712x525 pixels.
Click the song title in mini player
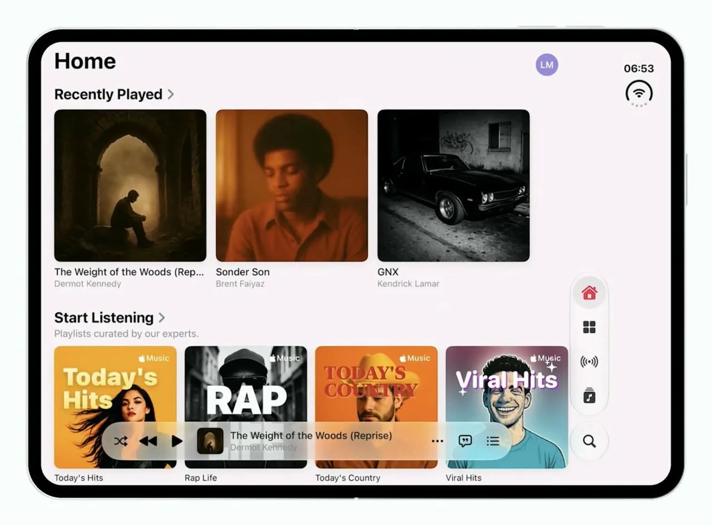[311, 435]
